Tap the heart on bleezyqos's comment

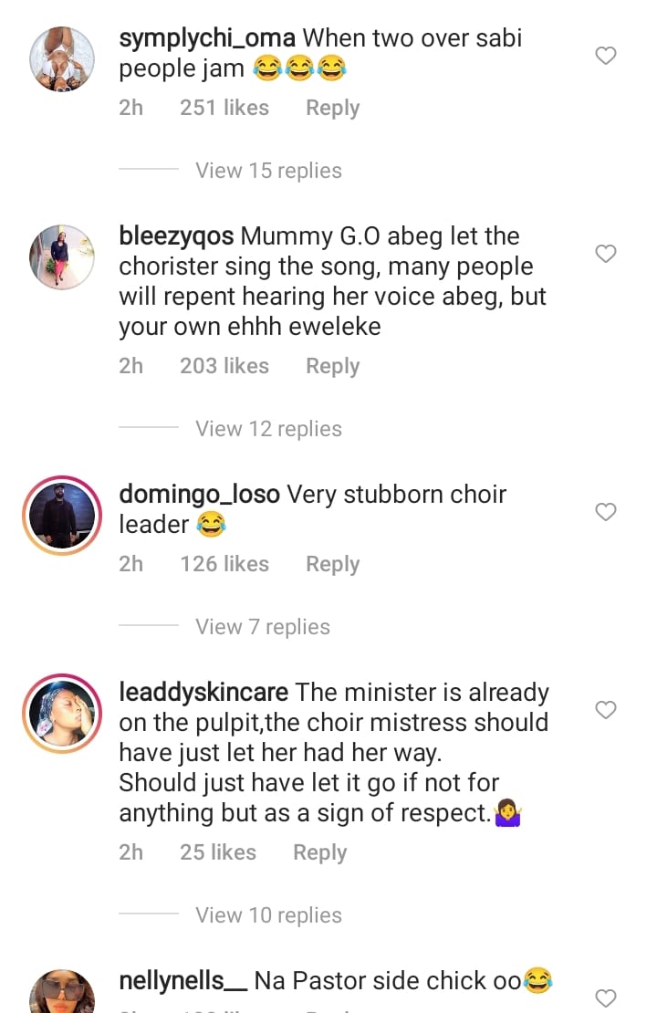(606, 254)
